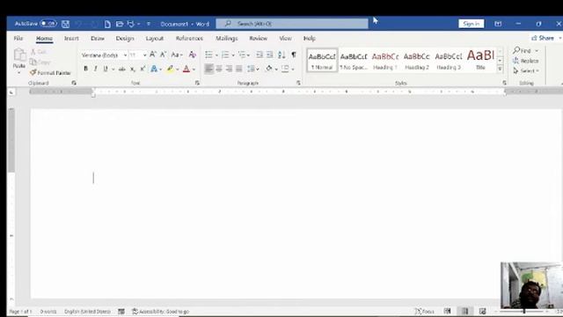This screenshot has height=317, width=563.
Task: Toggle Strikethrough formatting
Action: (x=122, y=69)
